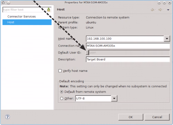Toggle inherit button beside Default User ID

point(87,52)
